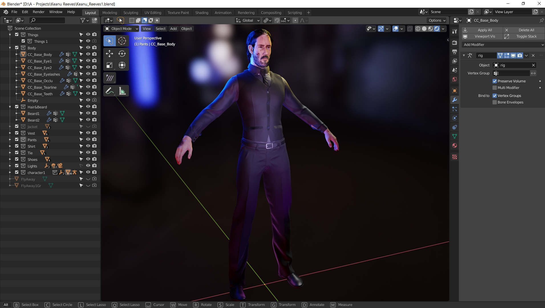Open the Object Data mesh properties tab

(x=455, y=136)
